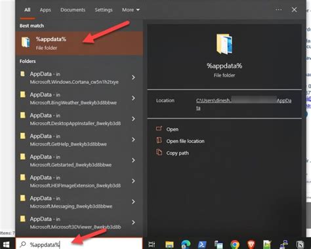Open PowerShell from the taskbar

(x=202, y=244)
